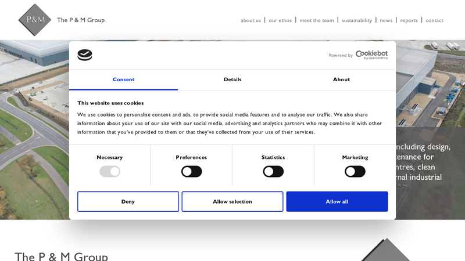Image resolution: width=465 pixels, height=261 pixels.
Task: Click the Cookiebot checkmark logo icon
Action: point(85,55)
